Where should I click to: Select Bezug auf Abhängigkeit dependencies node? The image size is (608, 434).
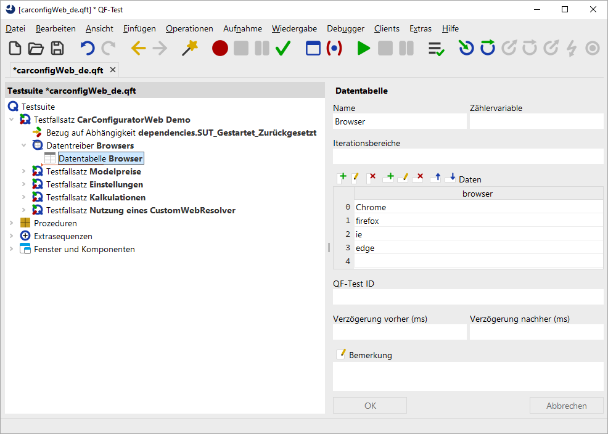(x=181, y=133)
